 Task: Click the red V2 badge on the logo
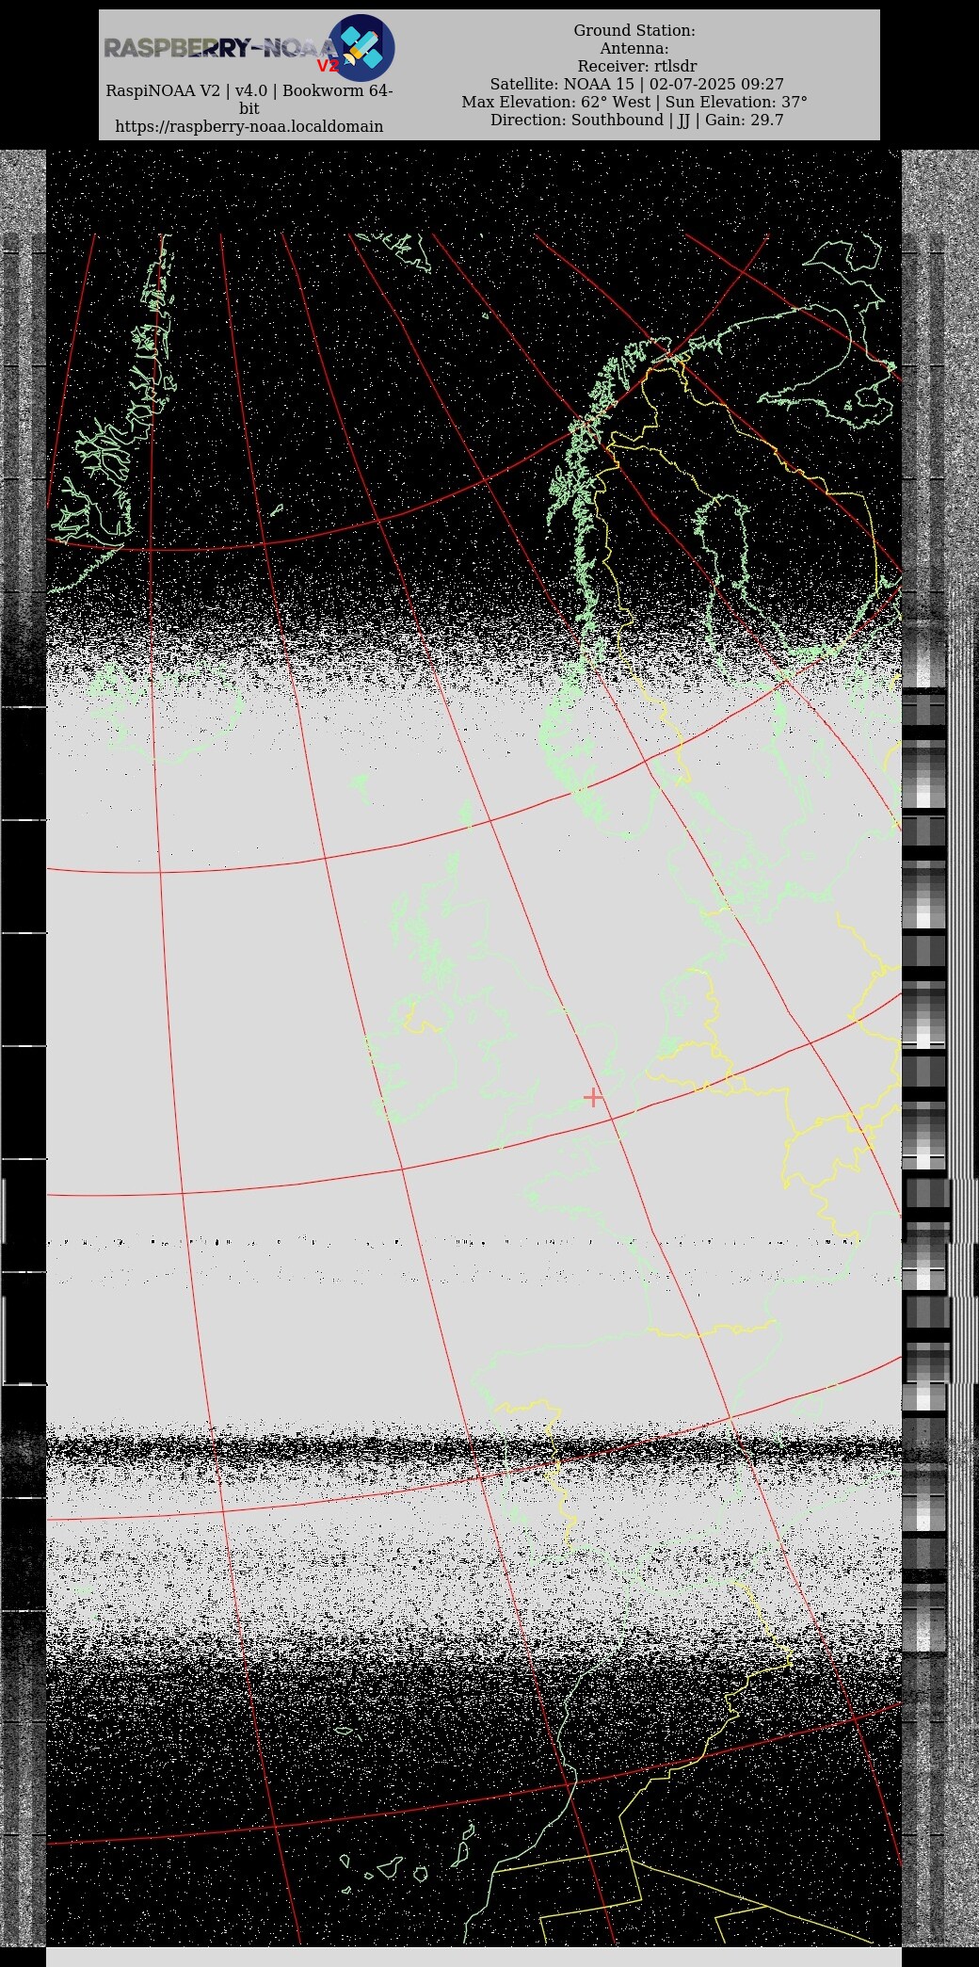pos(328,66)
